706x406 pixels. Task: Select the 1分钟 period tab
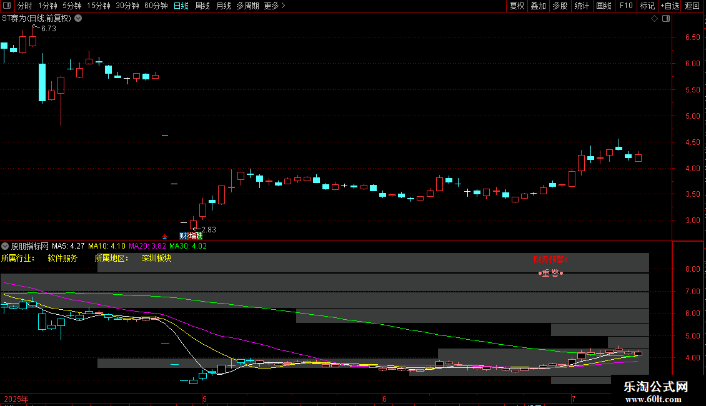pos(47,6)
